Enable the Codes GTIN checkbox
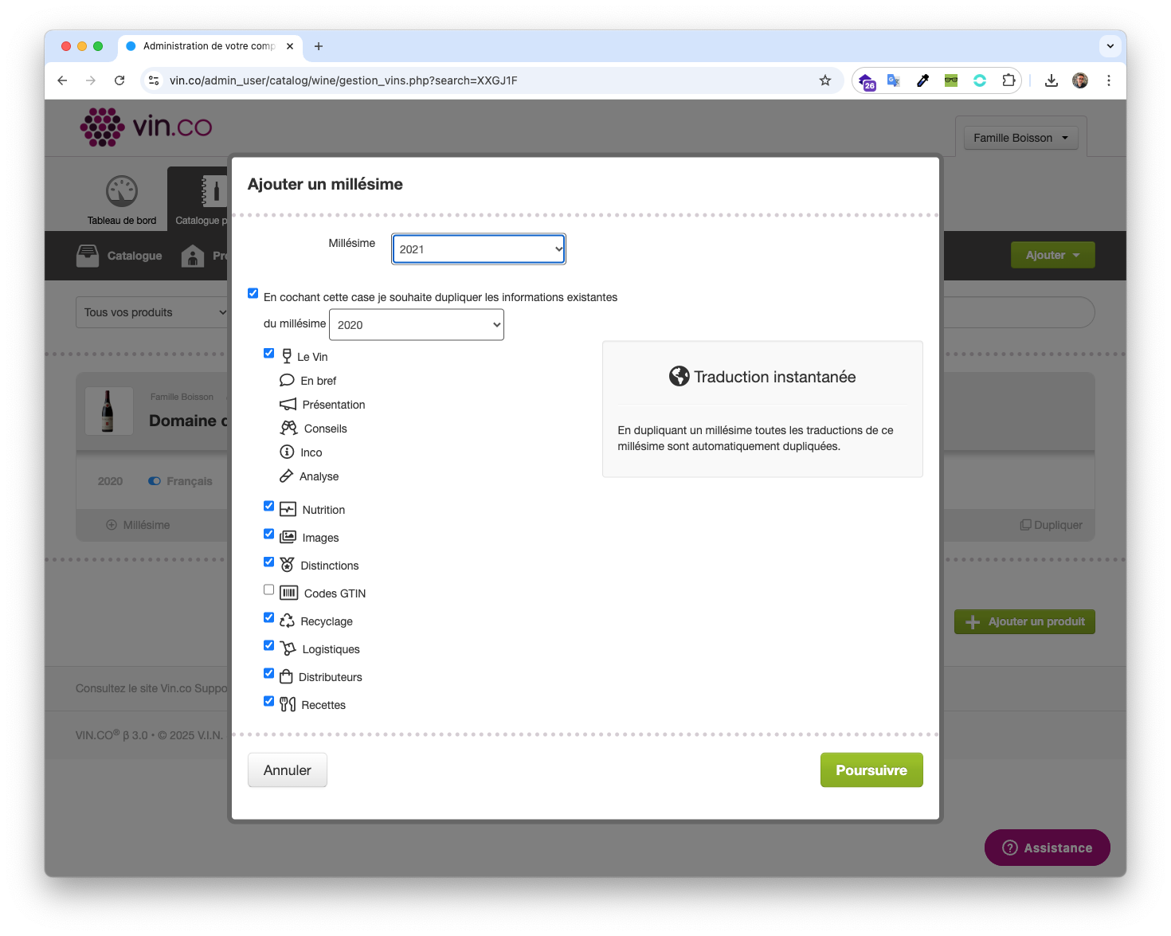Screen dimensions: 1171x936 pyautogui.click(x=269, y=590)
